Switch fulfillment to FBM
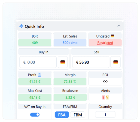 pyautogui.click(x=78, y=115)
